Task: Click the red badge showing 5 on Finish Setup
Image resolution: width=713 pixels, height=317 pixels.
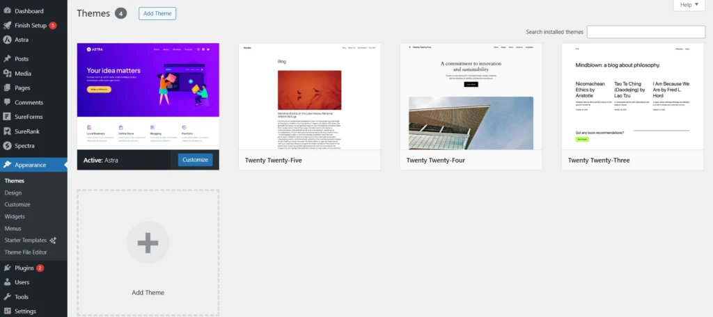Action: [53, 26]
